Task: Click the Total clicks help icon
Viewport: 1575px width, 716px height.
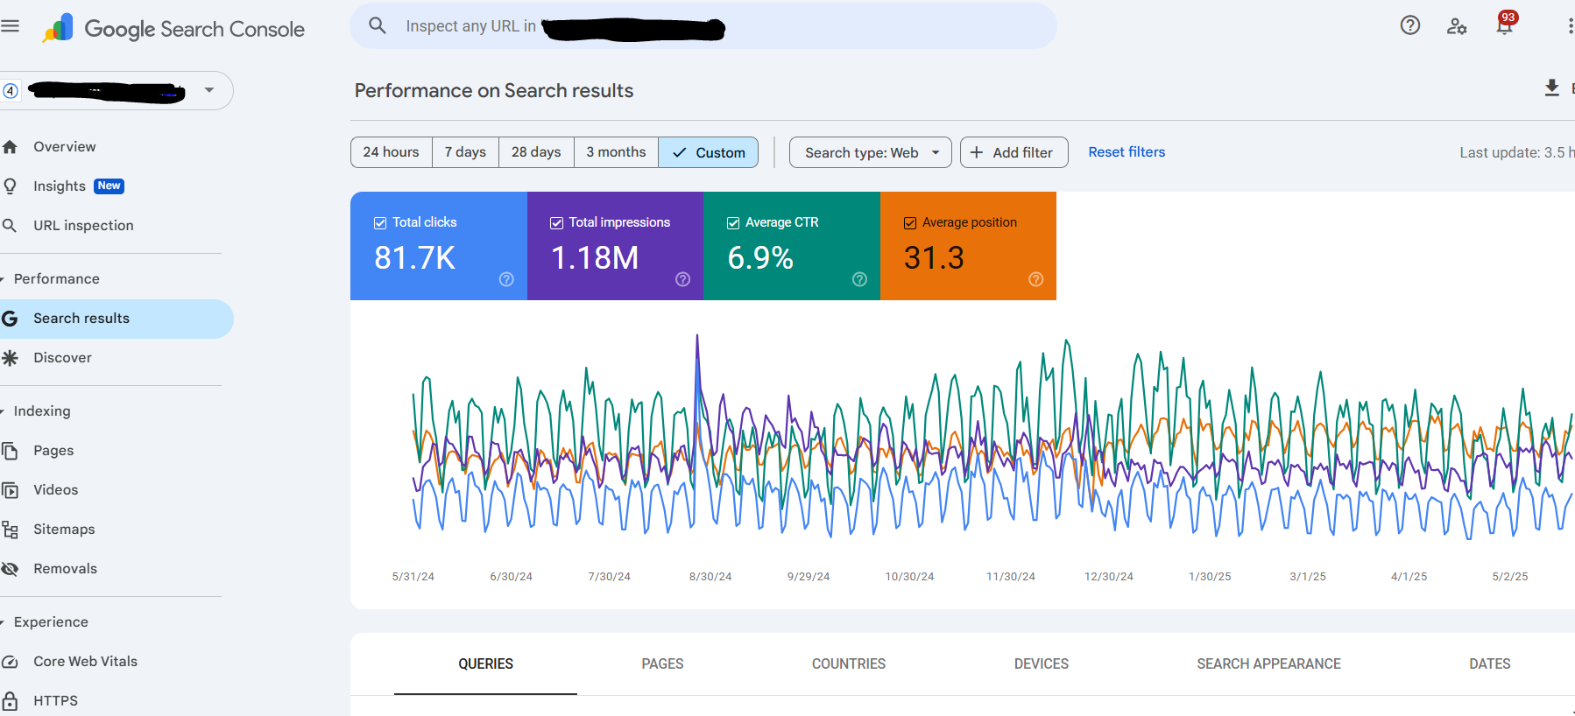Action: coord(506,279)
